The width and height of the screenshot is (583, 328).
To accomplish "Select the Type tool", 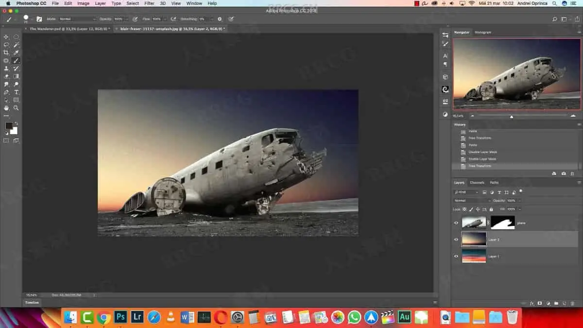I will click(x=16, y=92).
